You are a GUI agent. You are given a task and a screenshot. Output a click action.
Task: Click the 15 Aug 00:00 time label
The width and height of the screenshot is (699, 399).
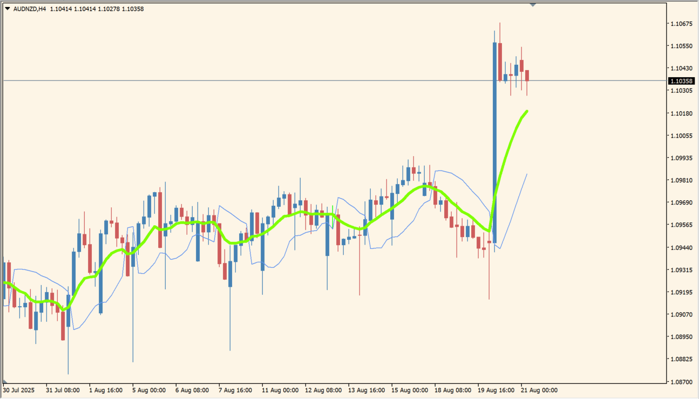(x=410, y=390)
